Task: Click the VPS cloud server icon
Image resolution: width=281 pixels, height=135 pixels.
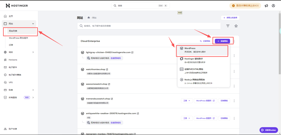Action: tap(5, 82)
